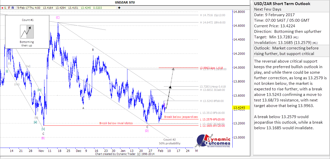Click the R button in chart toolbar

pyautogui.click(x=13, y=8)
